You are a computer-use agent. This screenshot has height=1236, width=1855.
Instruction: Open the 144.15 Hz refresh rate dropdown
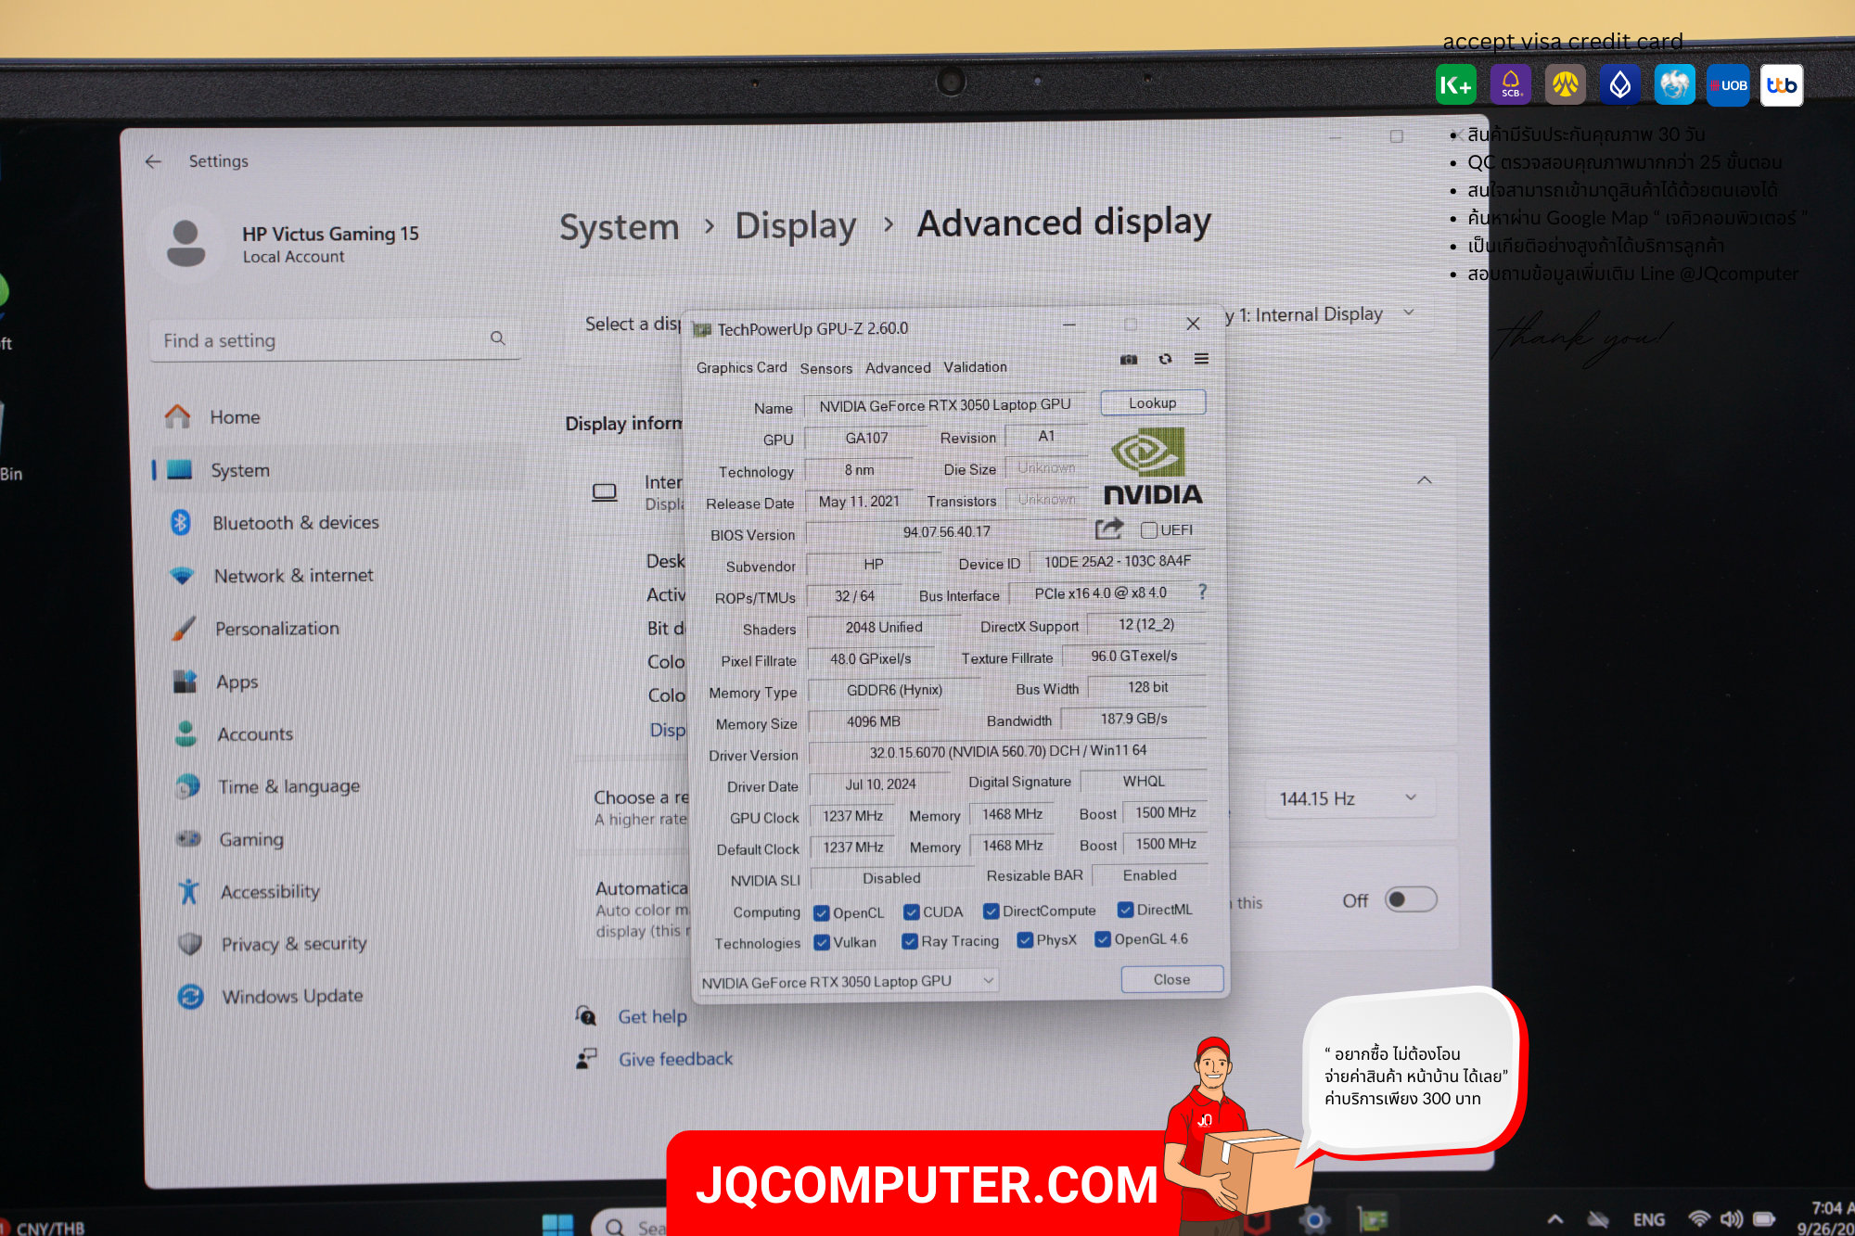[x=1350, y=798]
